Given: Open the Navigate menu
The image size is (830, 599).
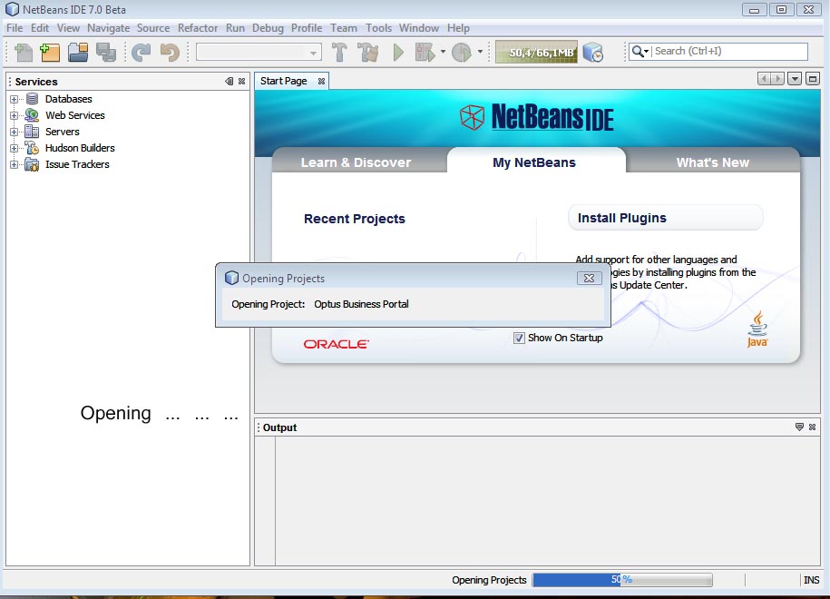Looking at the screenshot, I should coord(109,28).
